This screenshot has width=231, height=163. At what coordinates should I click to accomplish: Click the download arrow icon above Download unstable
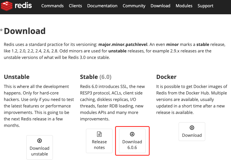40,141
